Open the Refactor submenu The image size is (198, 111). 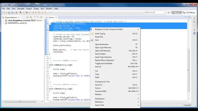coord(115,94)
